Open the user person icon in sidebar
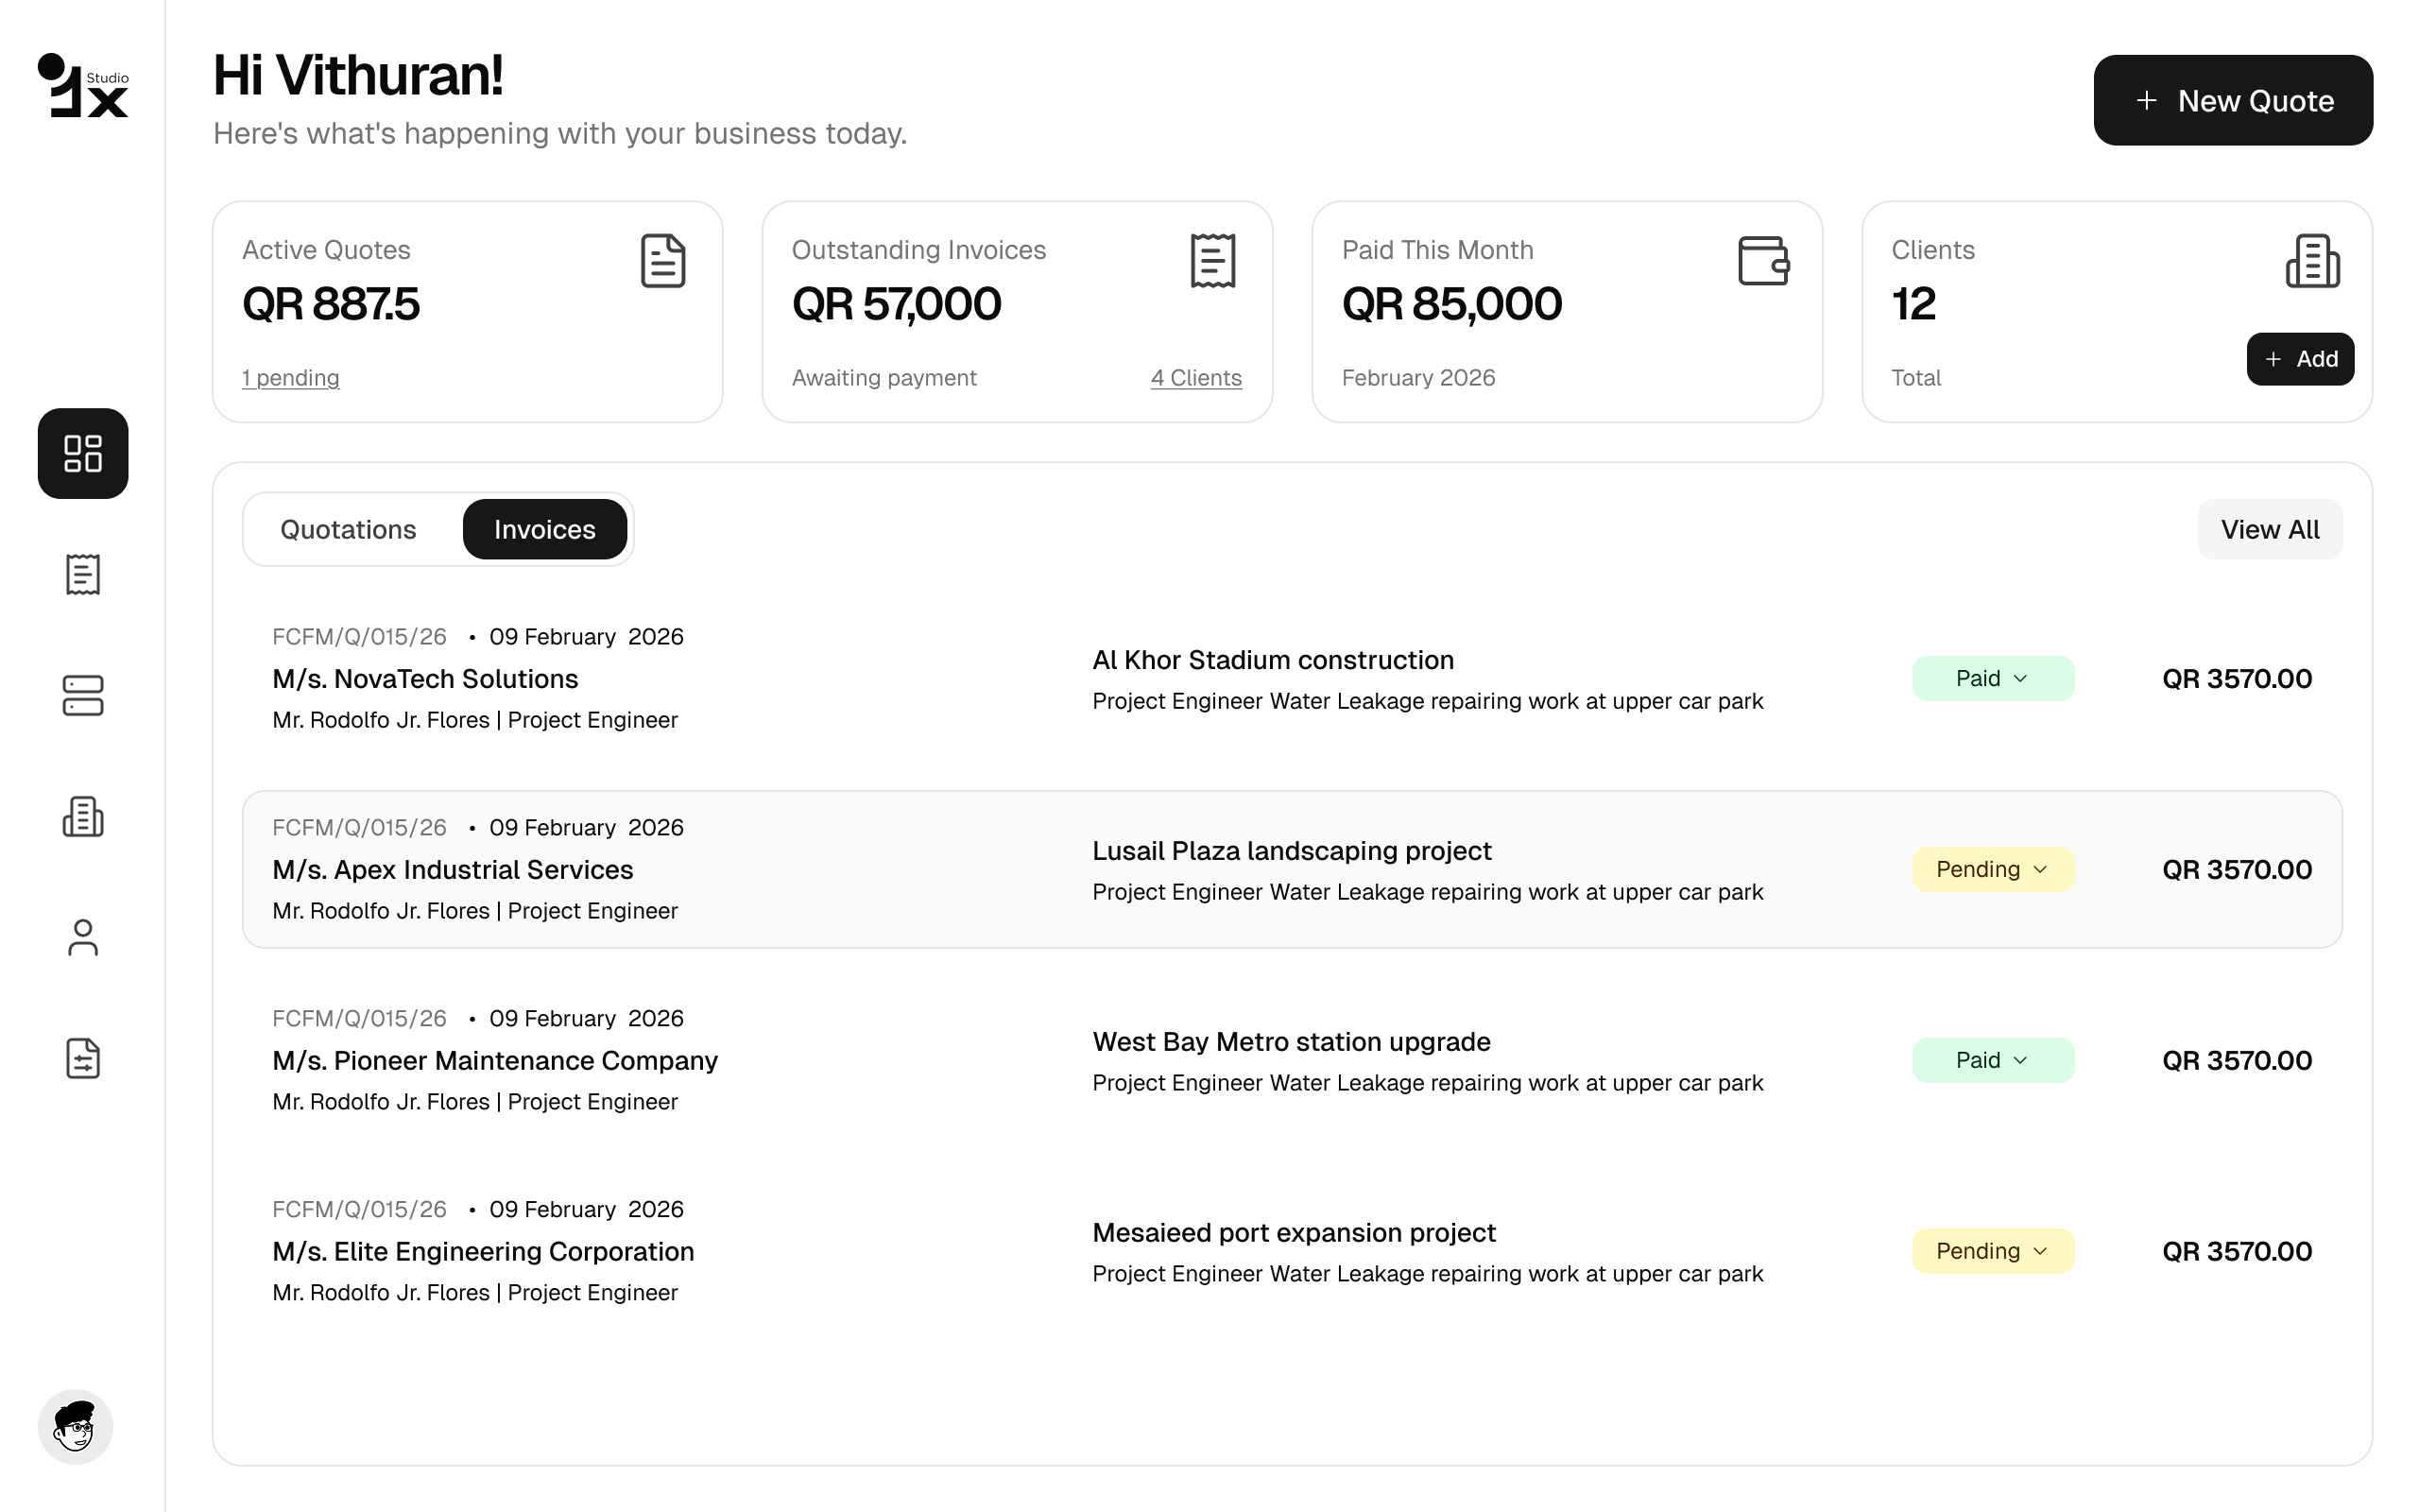Screen dimensions: 2419x1512 point(83,937)
